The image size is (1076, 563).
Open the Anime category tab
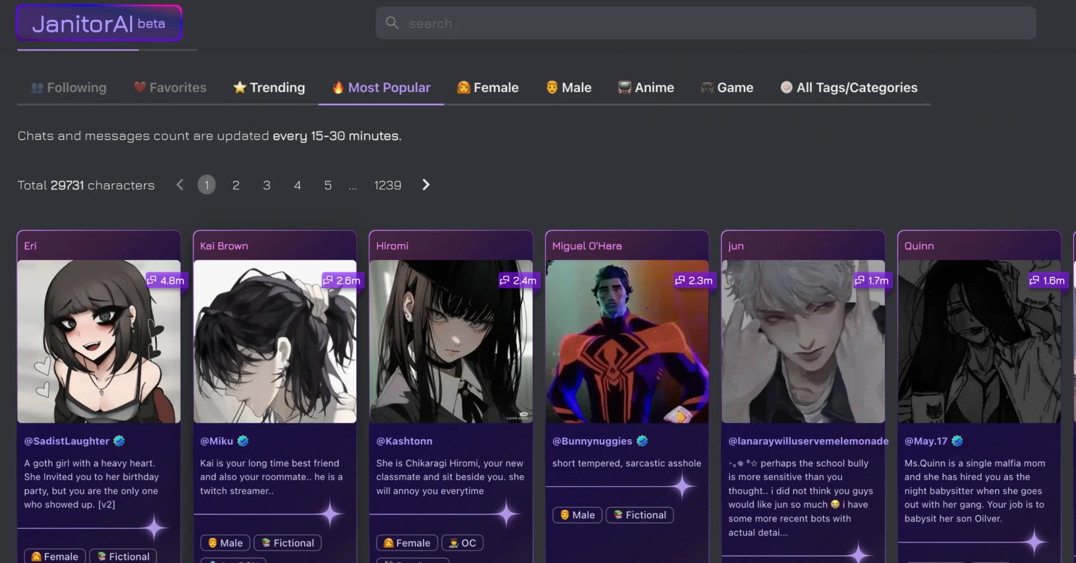(646, 87)
